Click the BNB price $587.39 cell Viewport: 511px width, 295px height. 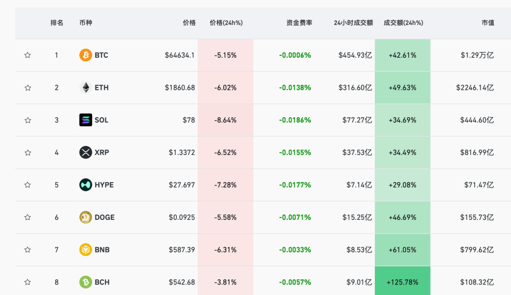182,250
